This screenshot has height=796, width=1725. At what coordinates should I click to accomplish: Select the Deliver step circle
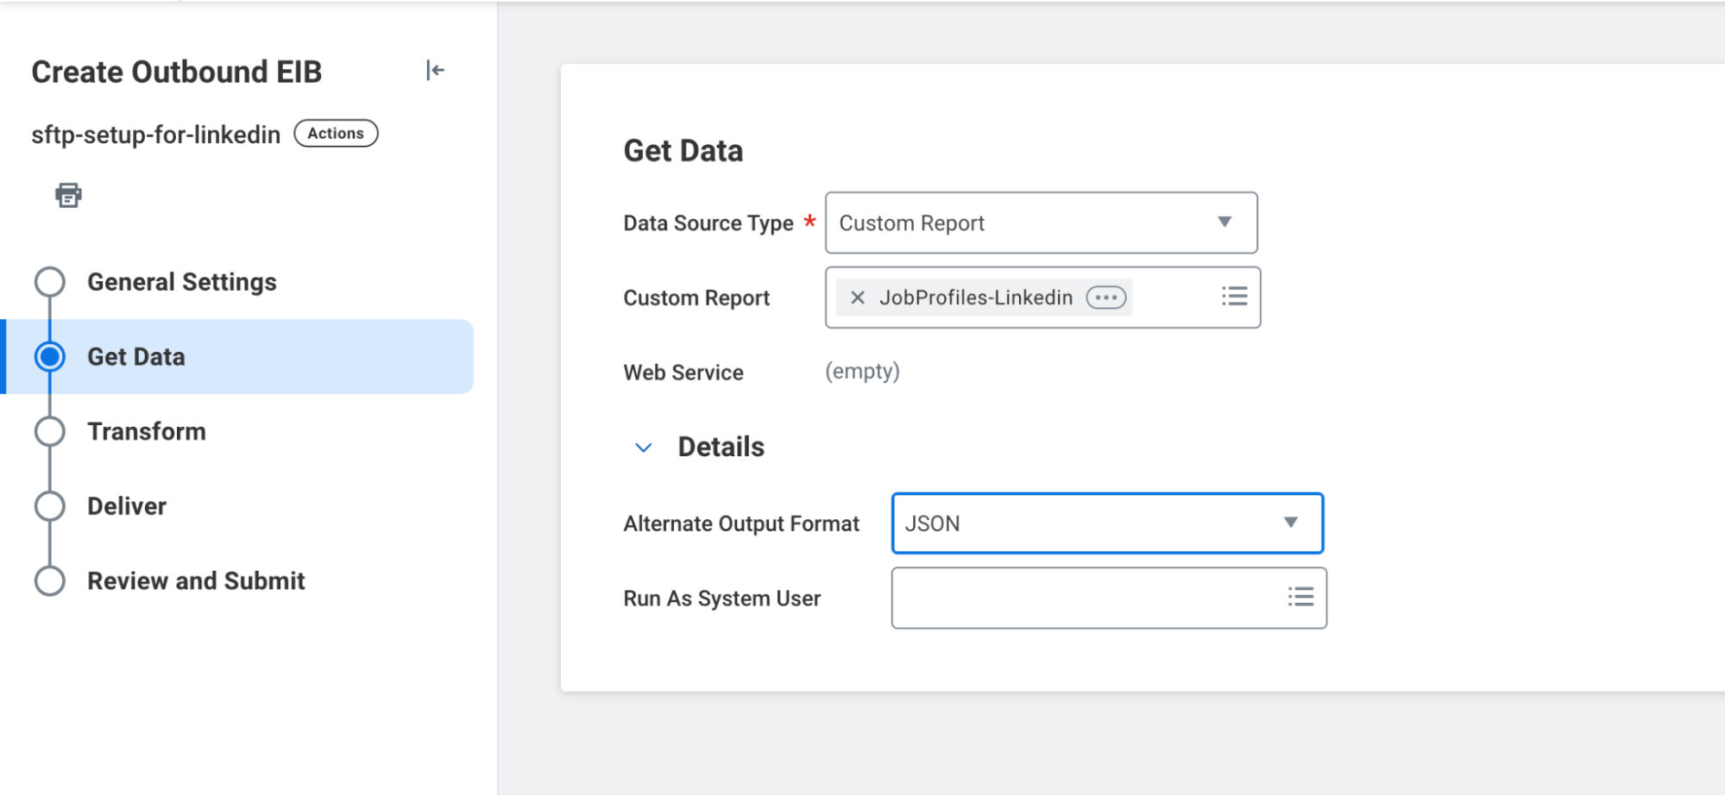(50, 506)
